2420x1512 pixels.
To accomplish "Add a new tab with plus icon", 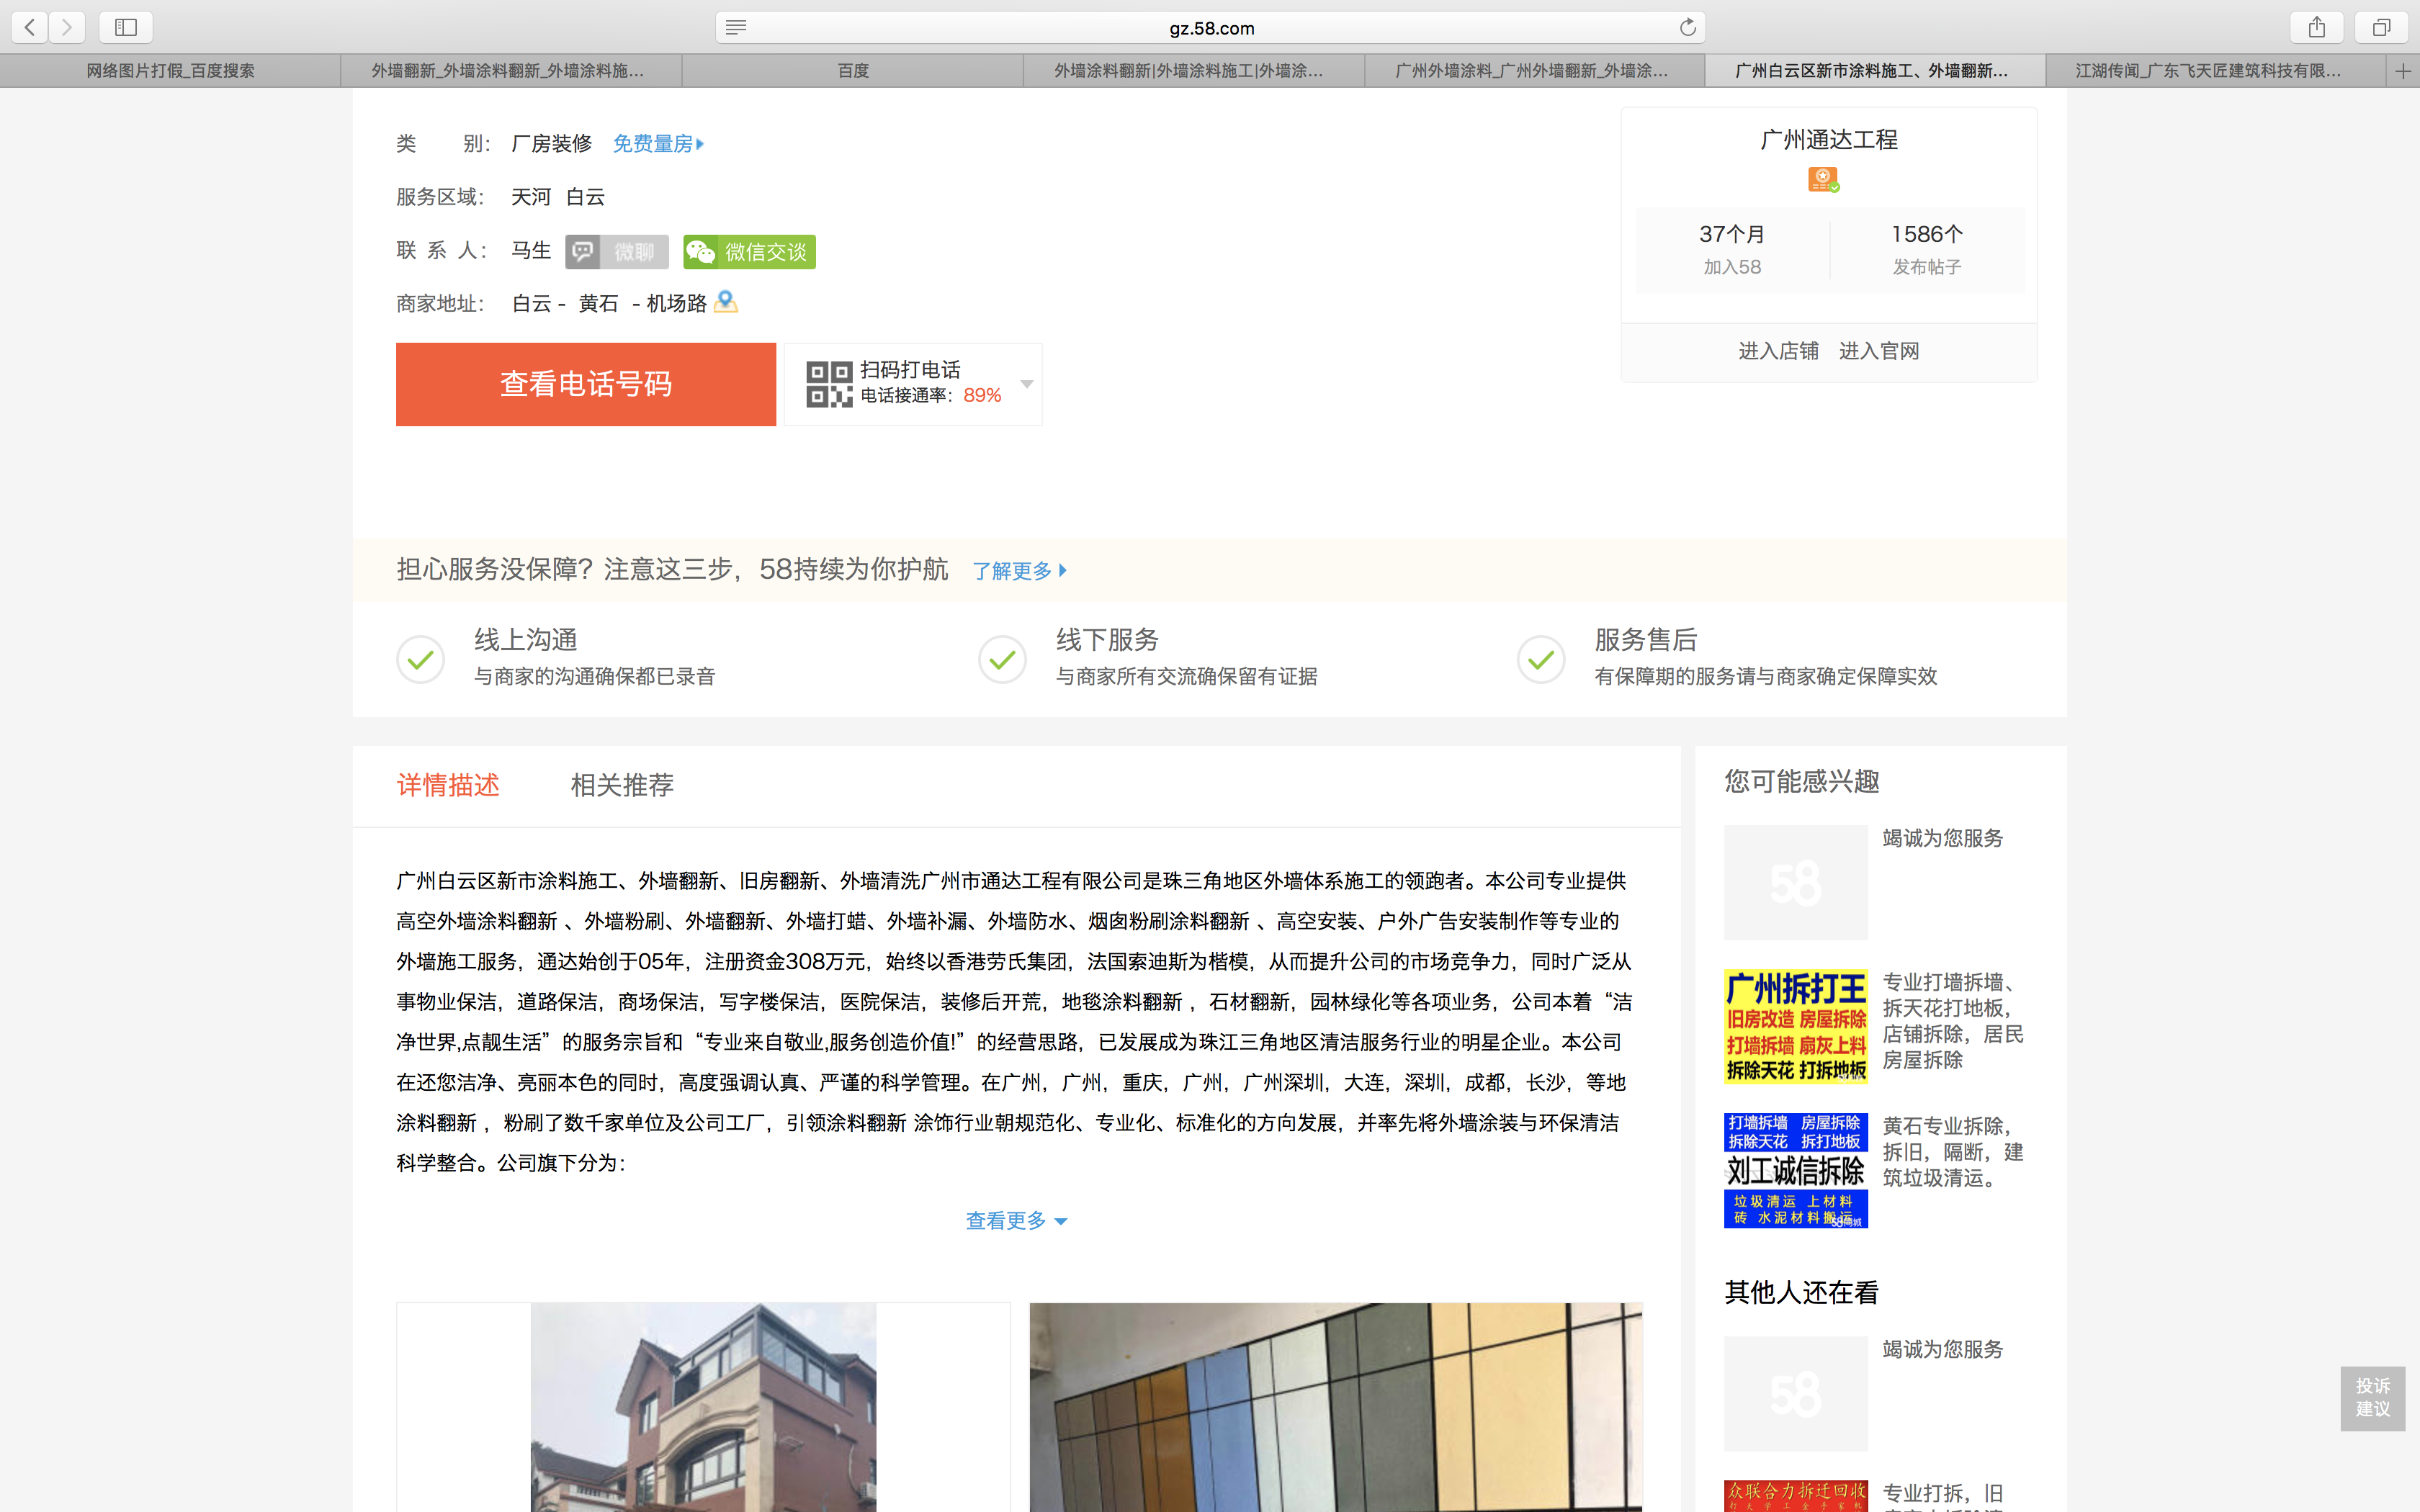I will (x=2403, y=71).
